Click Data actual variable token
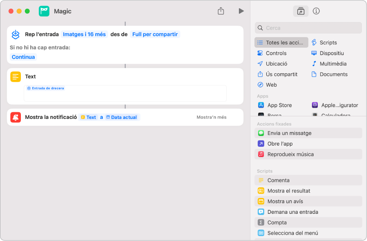This screenshot has height=241, width=367. click(x=122, y=117)
